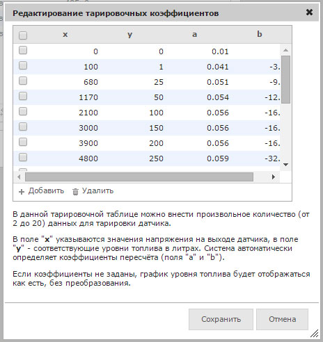Click the horizontal scrollbar left arrow
This screenshot has height=342, width=323.
(19, 177)
